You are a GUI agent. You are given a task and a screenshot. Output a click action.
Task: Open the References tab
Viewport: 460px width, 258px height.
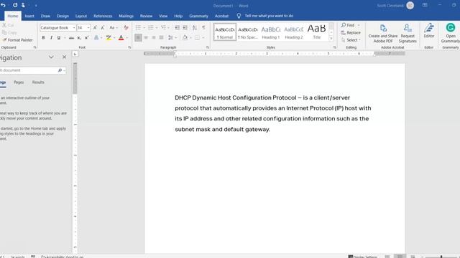tap(103, 16)
